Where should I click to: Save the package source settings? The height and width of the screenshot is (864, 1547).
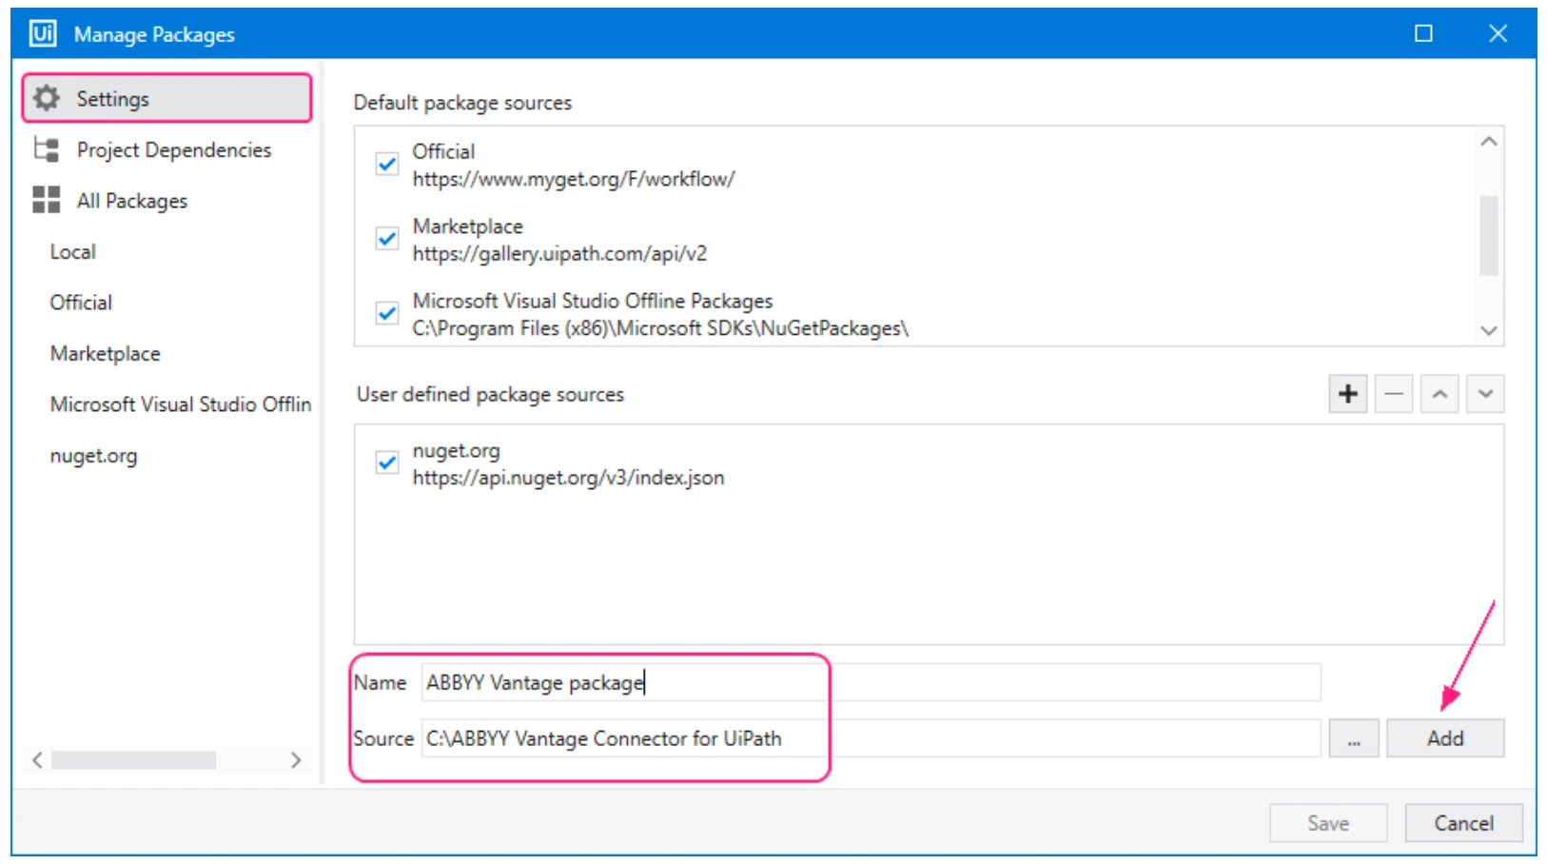tap(1328, 822)
